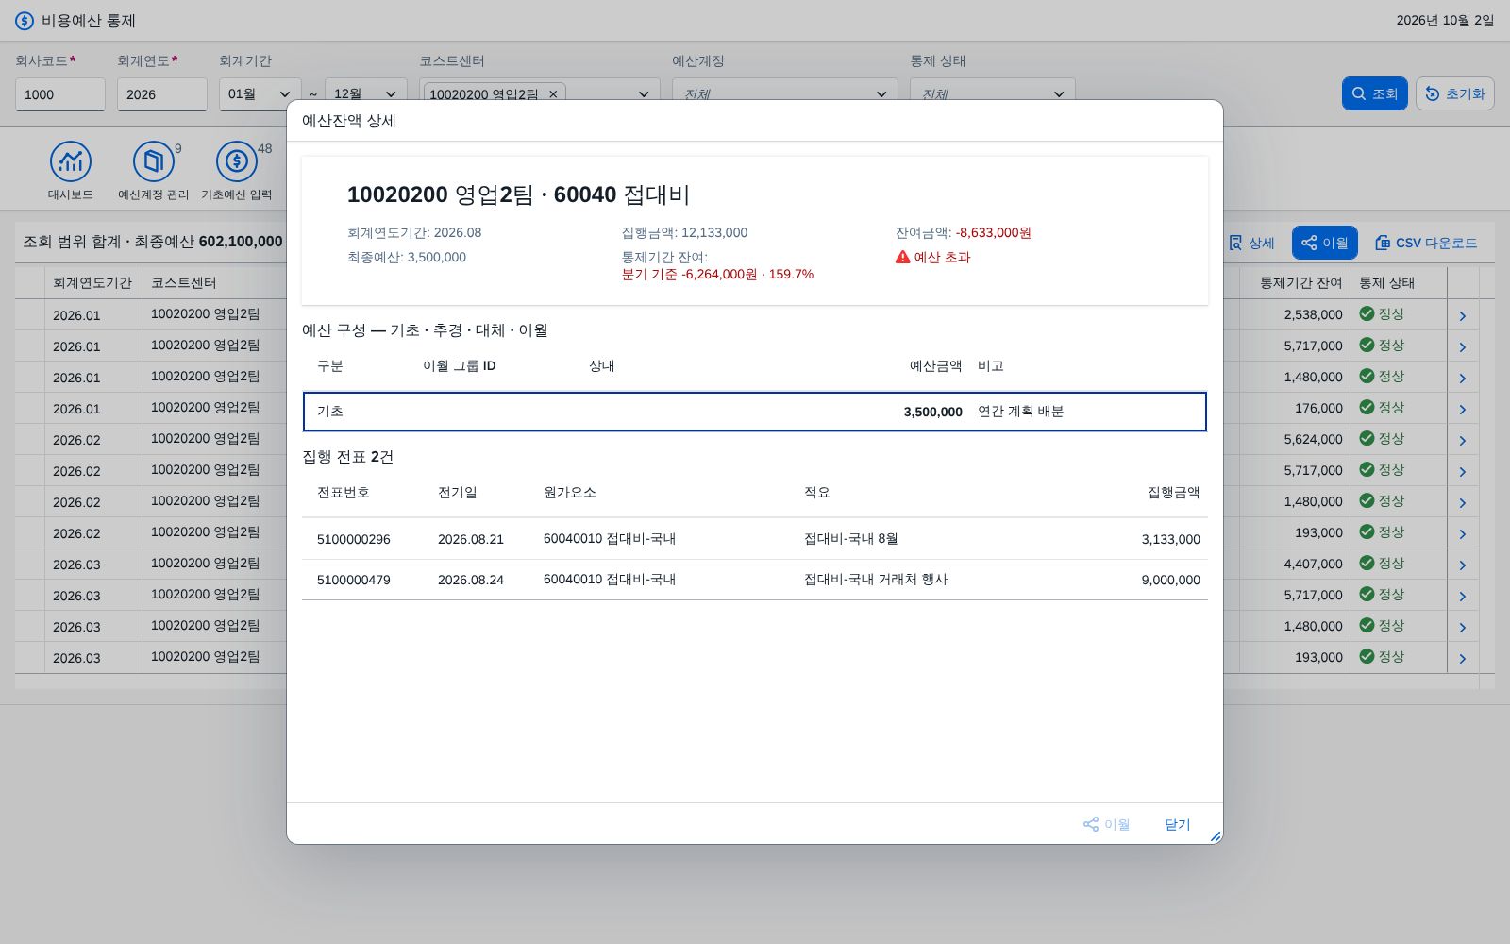Click the 정상 status icon in 2,538,000 row

coord(1367,314)
